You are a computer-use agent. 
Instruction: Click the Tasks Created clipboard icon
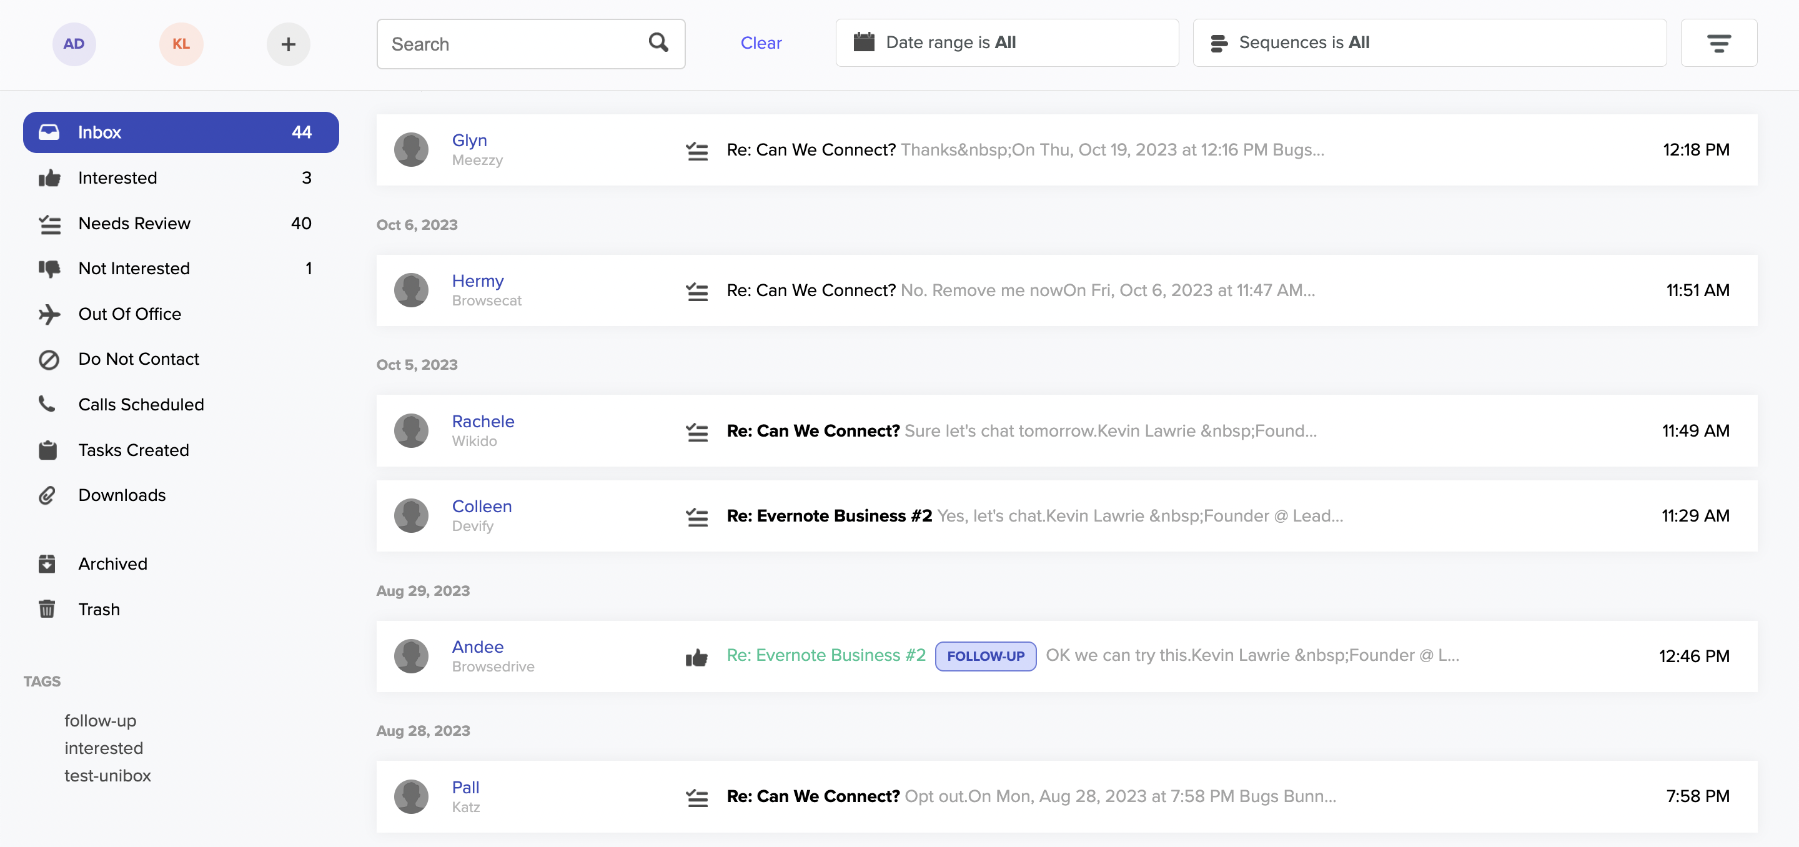[x=47, y=450]
